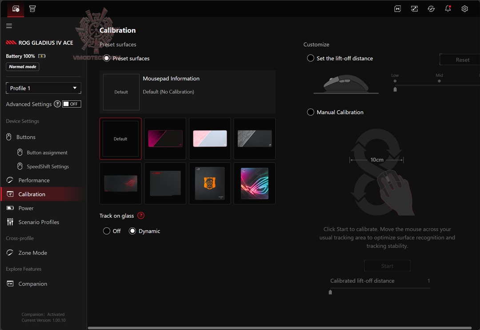
Task: Toggle the hamburger menu icon
Action: point(9,26)
